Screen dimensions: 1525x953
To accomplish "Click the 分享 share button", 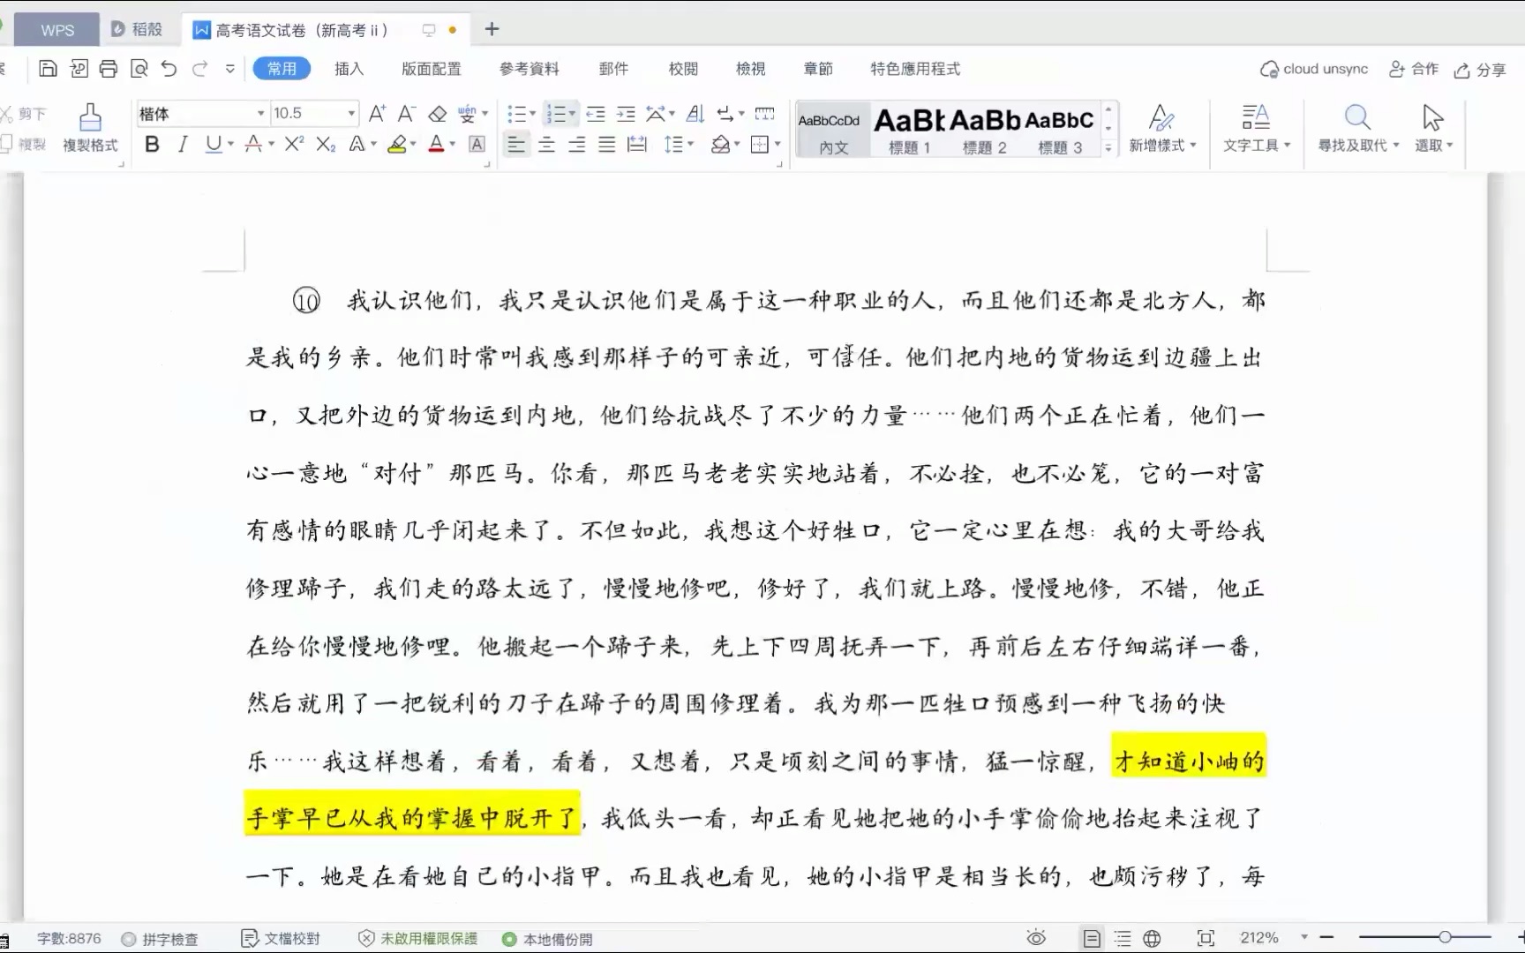I will 1480,70.
